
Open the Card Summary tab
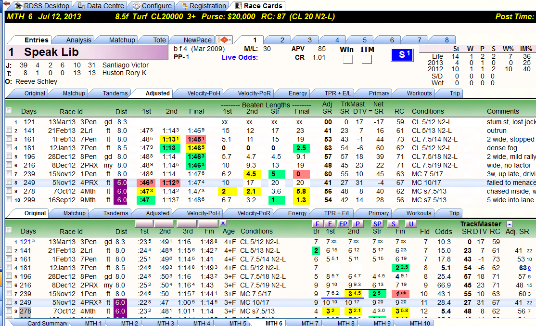47,323
